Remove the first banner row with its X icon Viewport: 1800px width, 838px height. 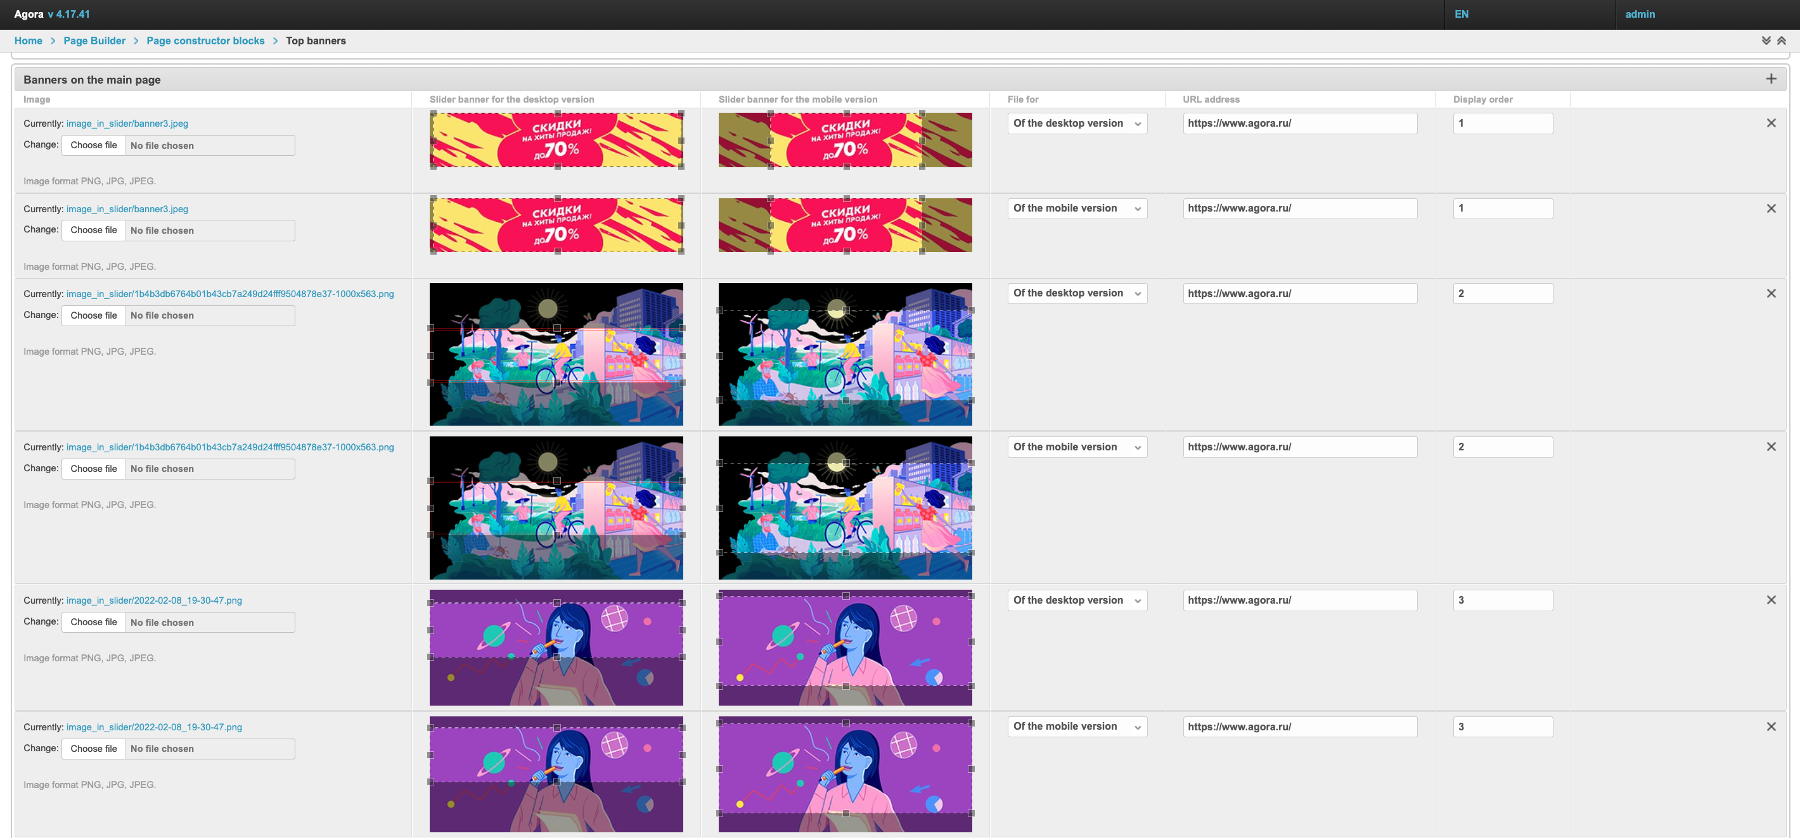pyautogui.click(x=1771, y=123)
